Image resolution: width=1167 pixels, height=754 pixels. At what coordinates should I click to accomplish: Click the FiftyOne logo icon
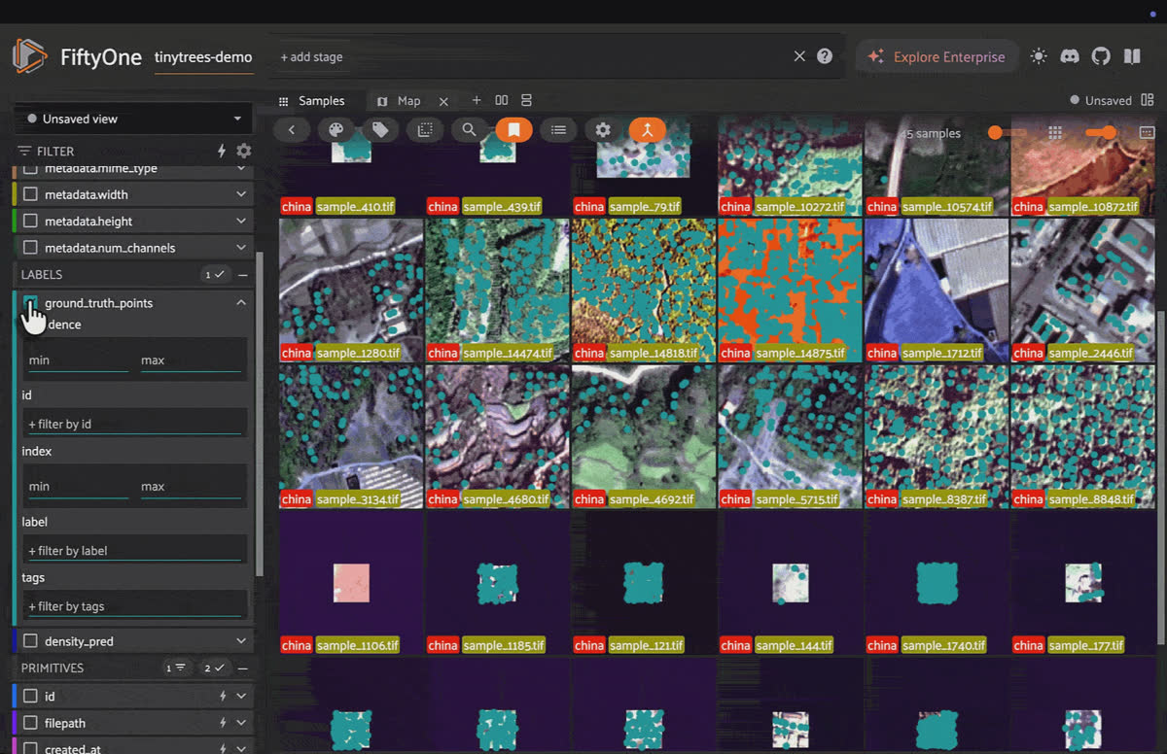(x=29, y=56)
